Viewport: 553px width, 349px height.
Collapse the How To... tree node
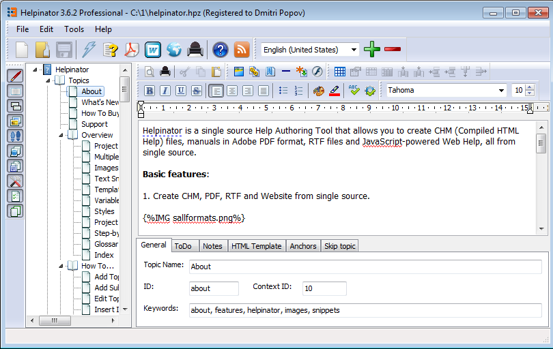(x=61, y=267)
